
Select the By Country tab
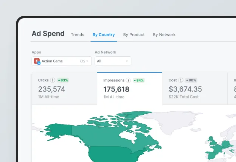(104, 35)
